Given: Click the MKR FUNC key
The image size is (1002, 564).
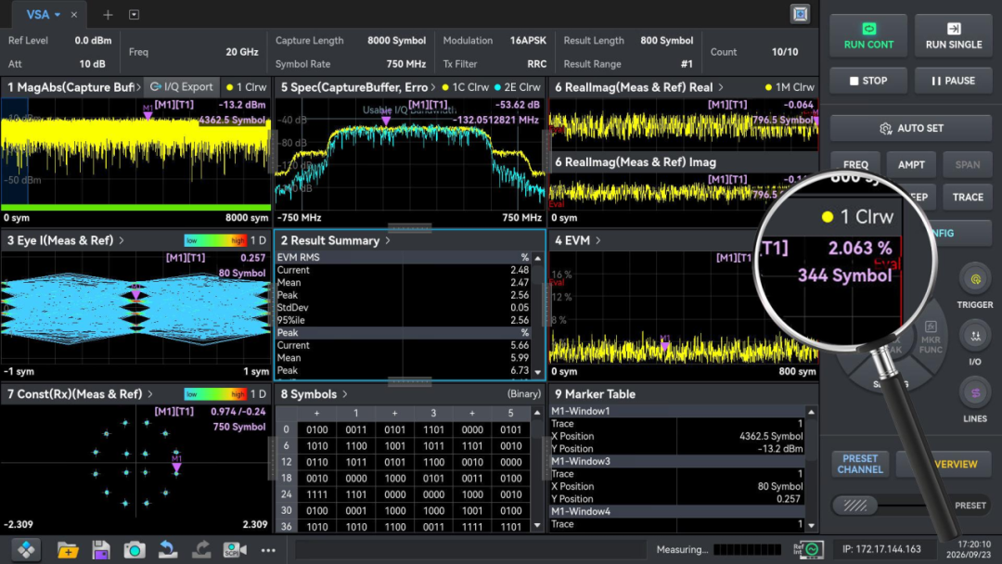Looking at the screenshot, I should (931, 339).
